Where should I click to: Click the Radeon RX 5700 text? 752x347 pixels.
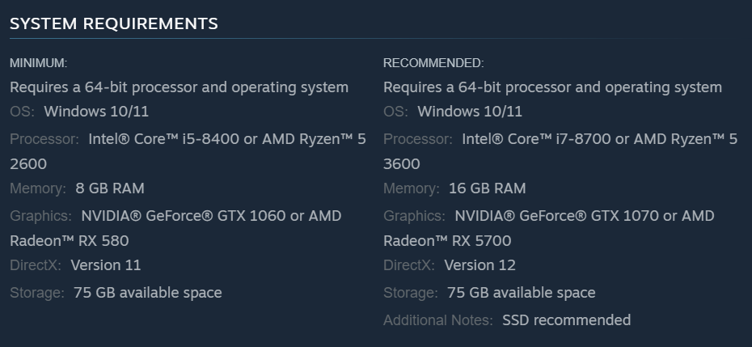[447, 240]
